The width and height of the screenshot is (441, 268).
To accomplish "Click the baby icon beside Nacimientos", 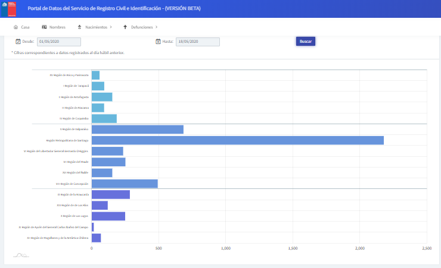I will coord(79,27).
